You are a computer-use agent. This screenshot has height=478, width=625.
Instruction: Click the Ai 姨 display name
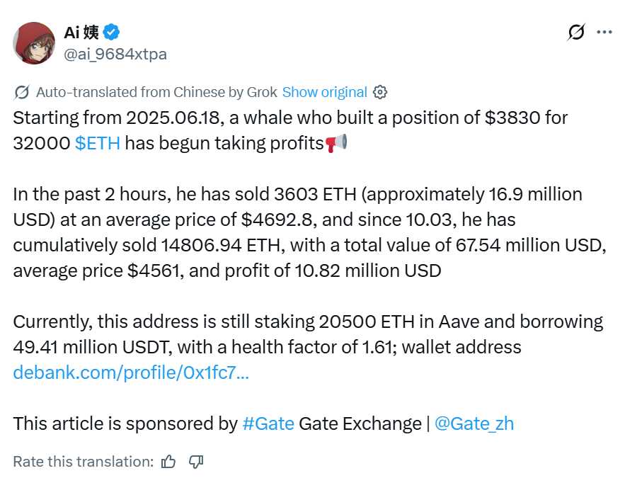click(81, 32)
